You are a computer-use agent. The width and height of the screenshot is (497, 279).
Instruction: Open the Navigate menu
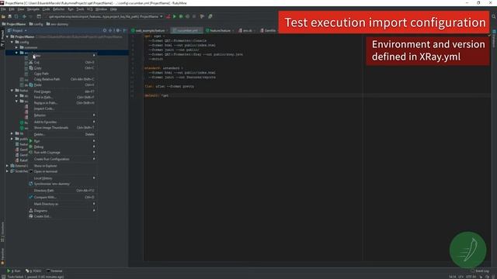[33, 9]
